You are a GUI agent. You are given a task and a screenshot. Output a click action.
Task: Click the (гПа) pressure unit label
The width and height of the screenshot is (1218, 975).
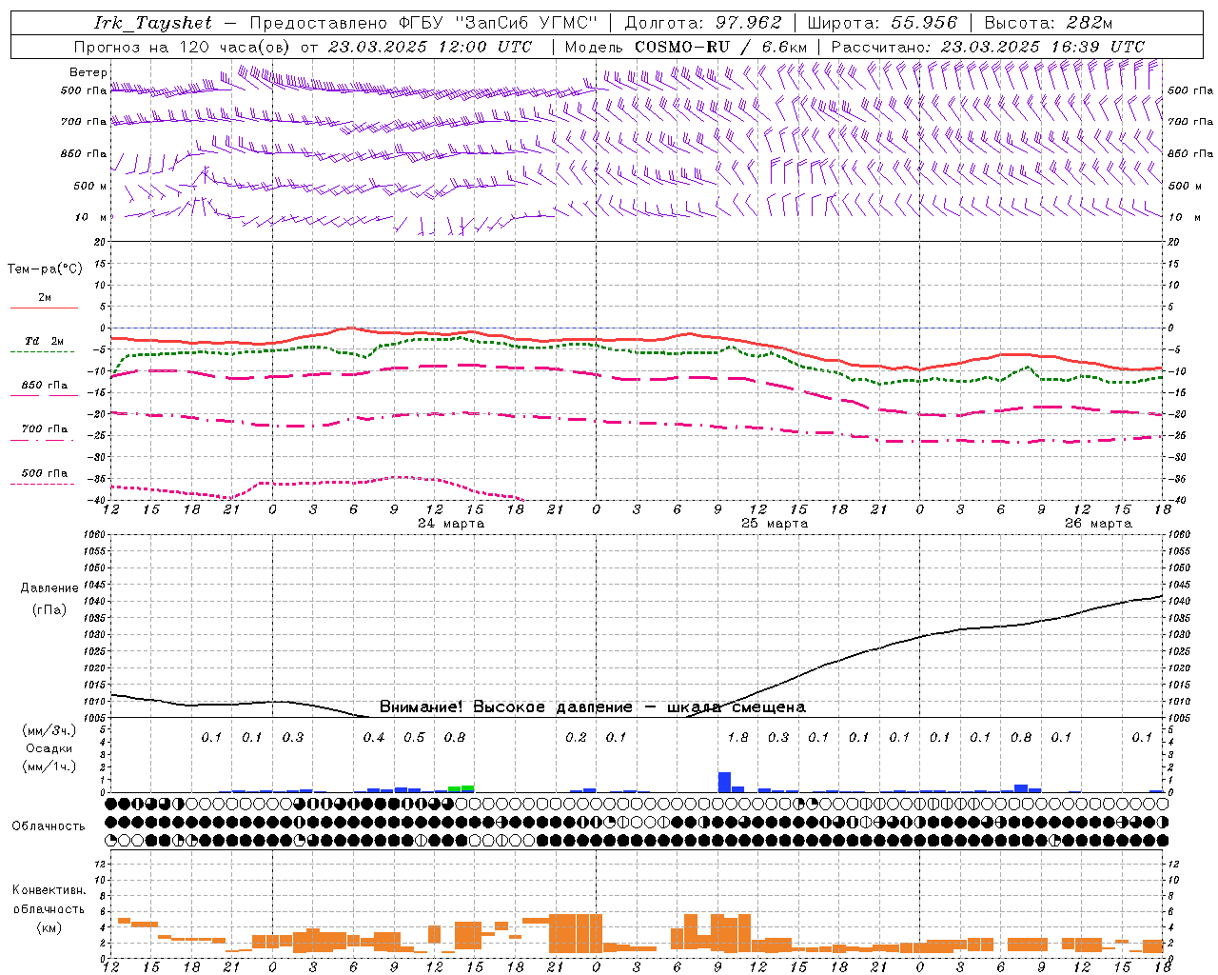[49, 610]
